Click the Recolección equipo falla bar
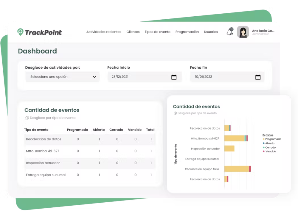The width and height of the screenshot is (298, 219). click(x=238, y=169)
